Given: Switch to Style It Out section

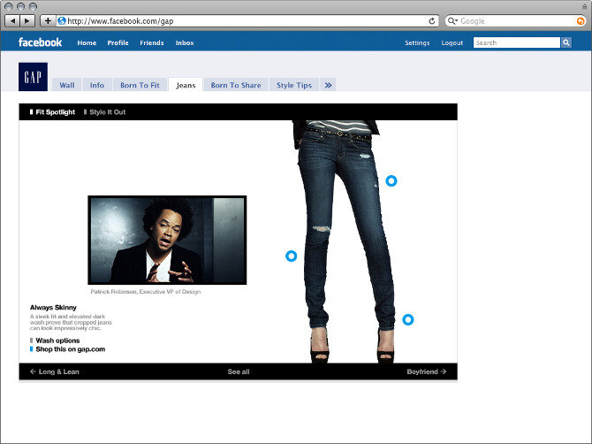Looking at the screenshot, I should coord(104,111).
